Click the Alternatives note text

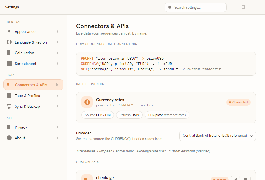click(x=143, y=151)
